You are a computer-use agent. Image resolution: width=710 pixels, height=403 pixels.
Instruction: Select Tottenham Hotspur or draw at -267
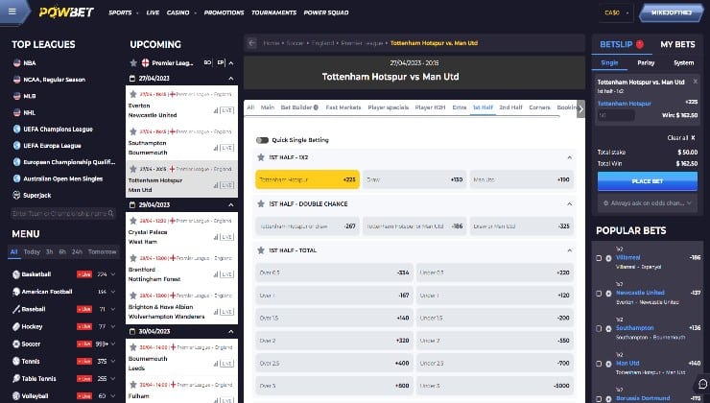tap(307, 225)
